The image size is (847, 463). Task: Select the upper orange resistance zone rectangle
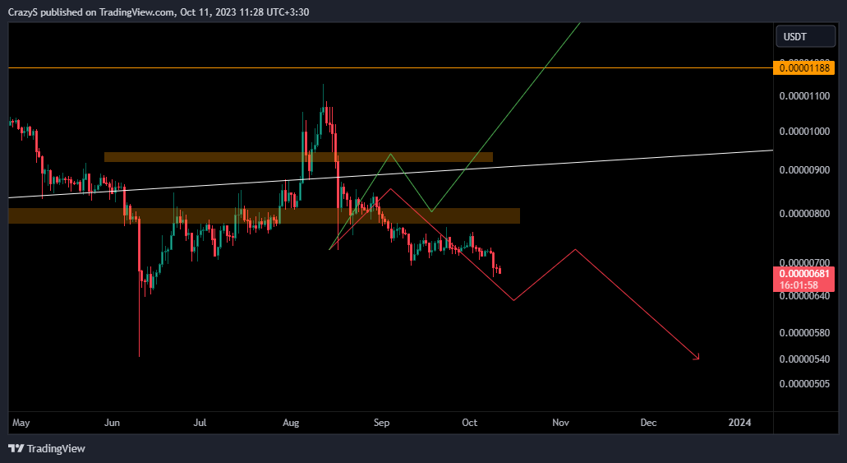(298, 157)
